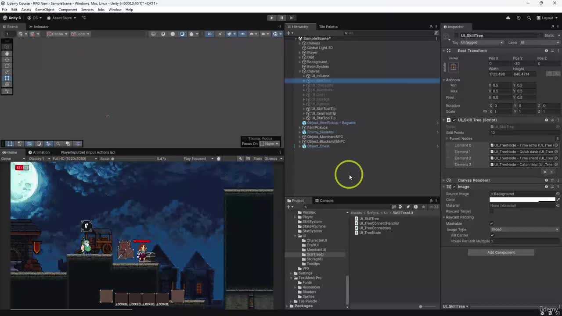Toggle the UI_Skill Tree script enabled checkbox
562x316 pixels.
(x=454, y=120)
